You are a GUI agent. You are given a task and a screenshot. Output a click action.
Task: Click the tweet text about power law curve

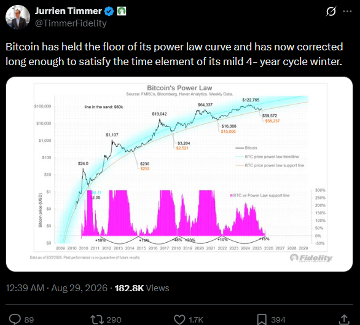(x=174, y=54)
